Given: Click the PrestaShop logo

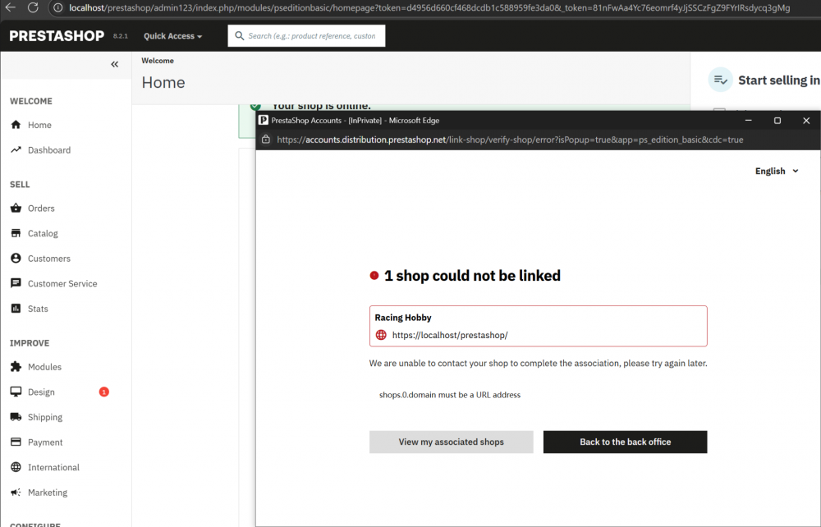Looking at the screenshot, I should click(57, 35).
